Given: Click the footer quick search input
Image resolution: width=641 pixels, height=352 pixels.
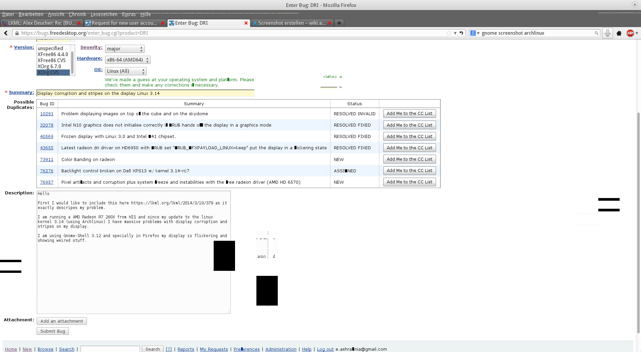Looking at the screenshot, I should point(110,349).
